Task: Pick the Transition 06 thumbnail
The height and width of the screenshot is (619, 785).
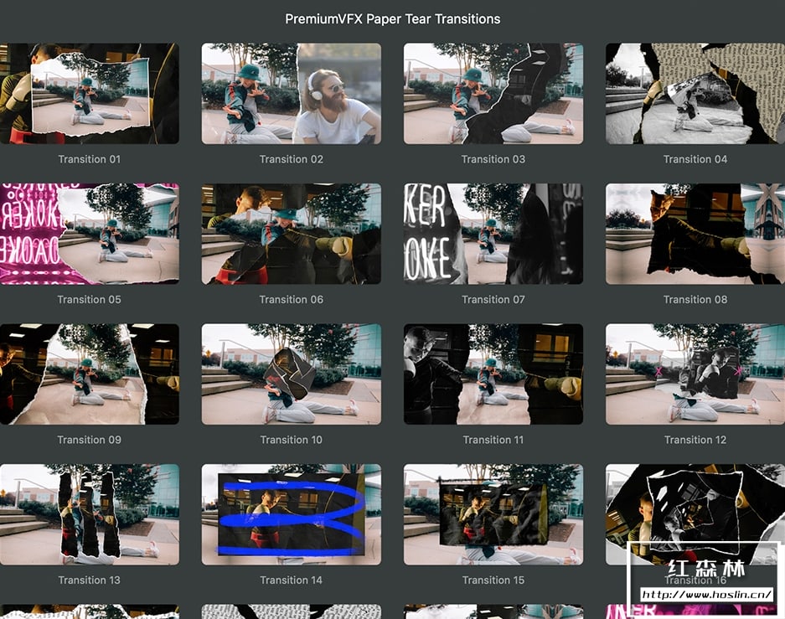Action: point(292,234)
